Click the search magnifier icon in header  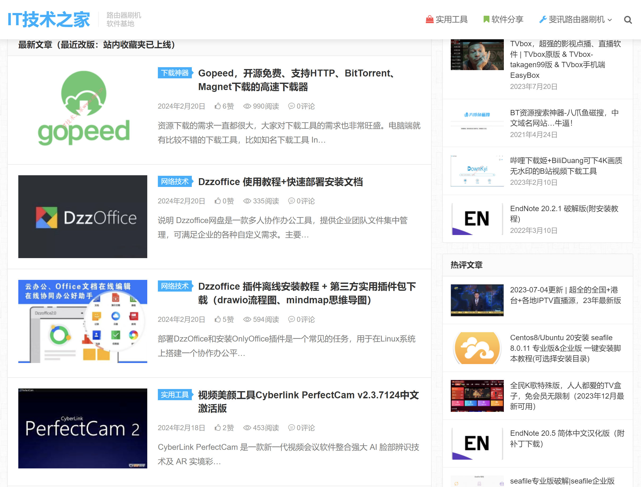pyautogui.click(x=628, y=20)
